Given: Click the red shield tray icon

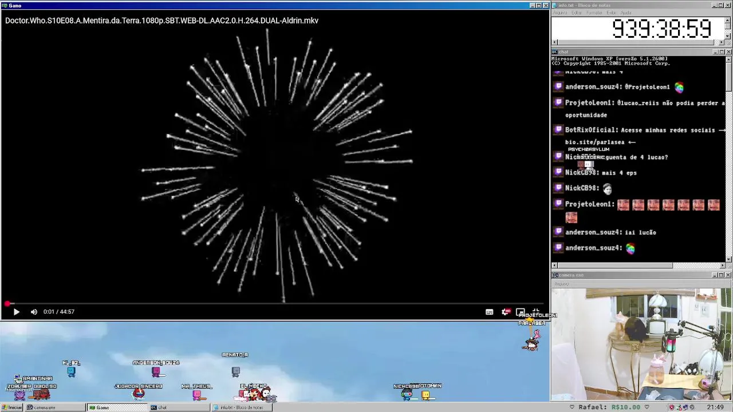Looking at the screenshot, I should [x=672, y=407].
